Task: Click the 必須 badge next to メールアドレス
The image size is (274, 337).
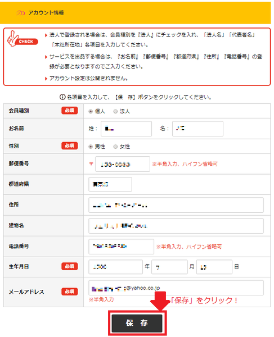Action: (70, 292)
